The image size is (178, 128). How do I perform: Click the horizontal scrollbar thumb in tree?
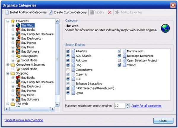(x=30, y=109)
